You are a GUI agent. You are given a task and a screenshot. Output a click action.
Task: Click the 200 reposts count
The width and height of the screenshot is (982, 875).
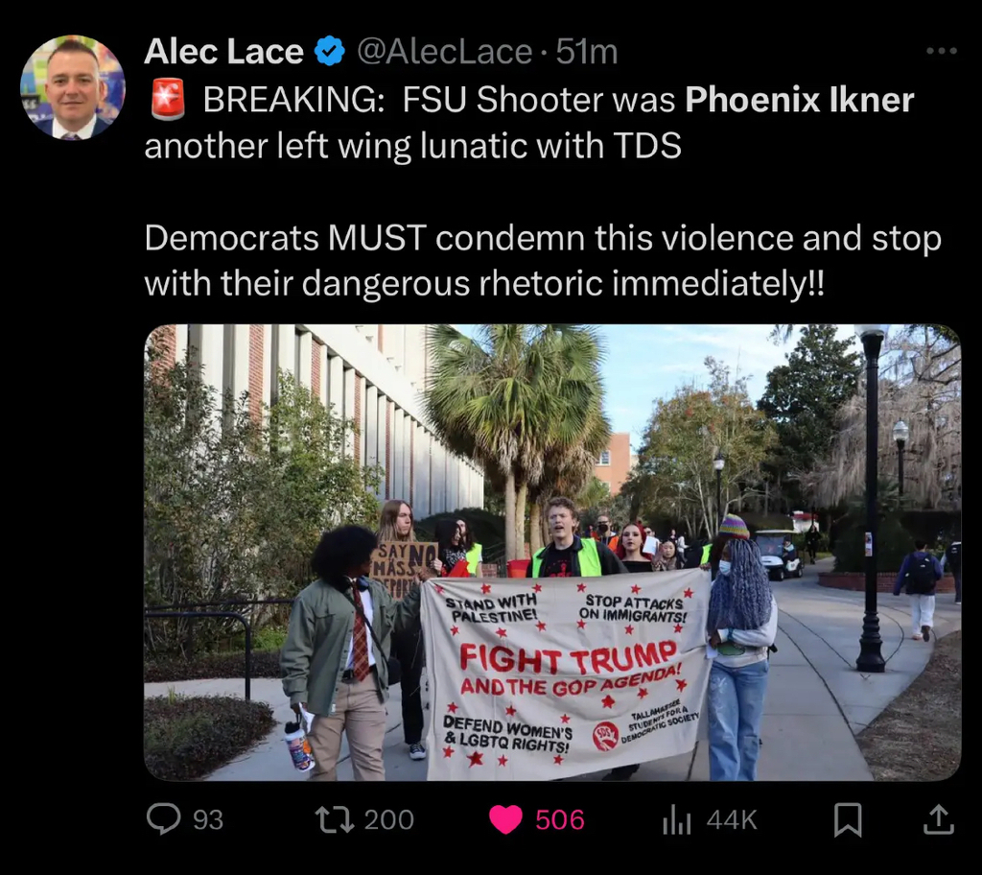click(x=389, y=820)
